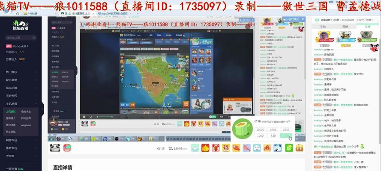Screen dimensions: 381x171
Task: Collapse the 主机单机 category
Action: [21, 103]
